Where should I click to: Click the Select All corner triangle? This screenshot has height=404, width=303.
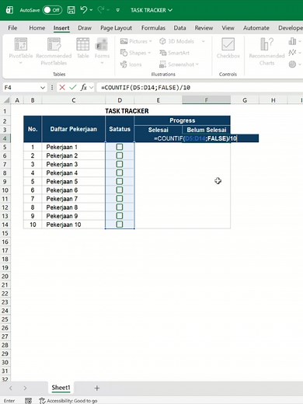pyautogui.click(x=6, y=100)
